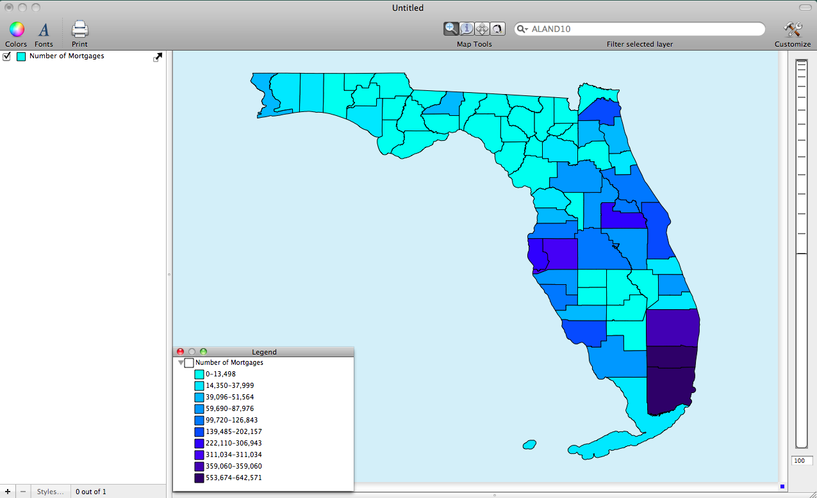Remove layer with the minus button
The height and width of the screenshot is (498, 817).
(23, 492)
